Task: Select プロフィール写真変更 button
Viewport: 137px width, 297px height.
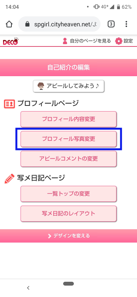Action: tap(68, 139)
